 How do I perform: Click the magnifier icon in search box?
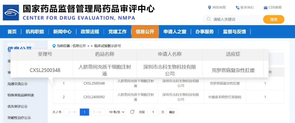pyautogui.click(x=208, y=19)
